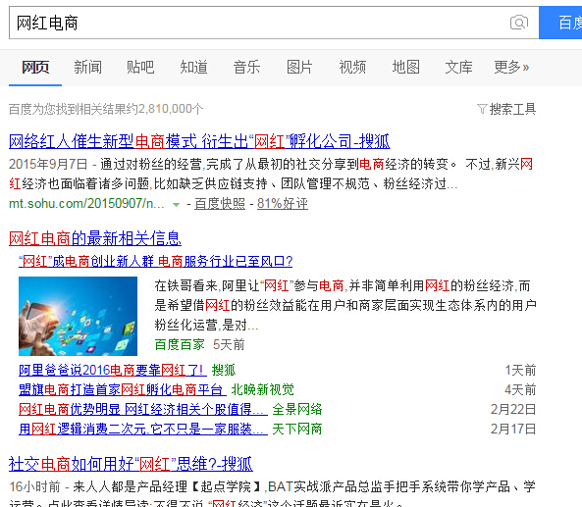Open the 音乐 tab
Viewport: 582px width, 507px height.
coord(246,68)
